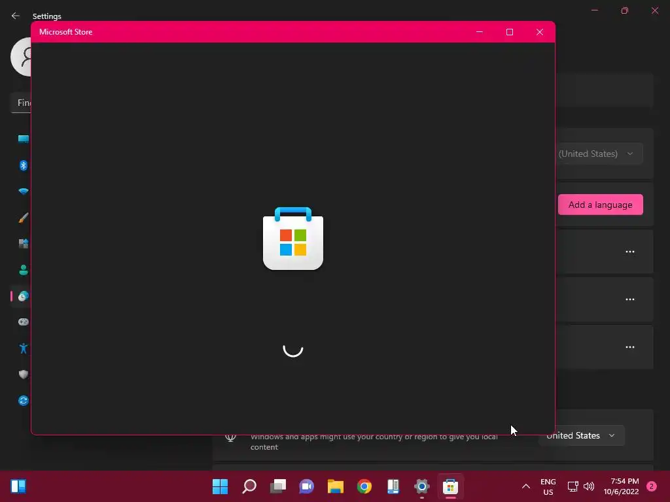
Task: Click network status icon in system tray
Action: [573, 486]
